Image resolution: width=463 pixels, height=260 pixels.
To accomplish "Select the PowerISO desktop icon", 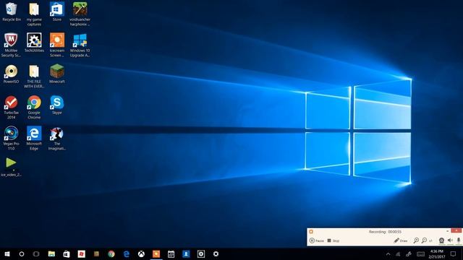I will pyautogui.click(x=12, y=74).
